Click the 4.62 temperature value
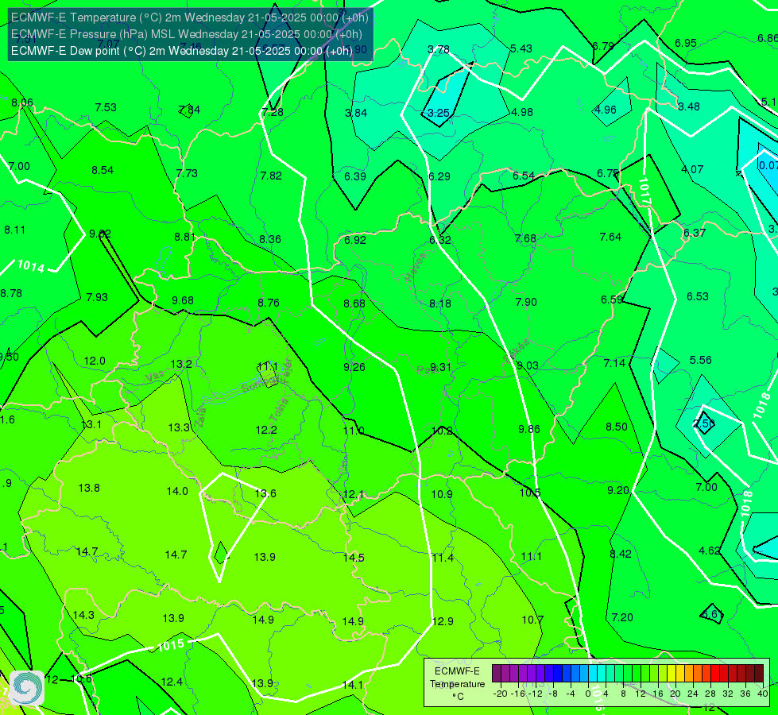The height and width of the screenshot is (715, 778). [x=710, y=551]
